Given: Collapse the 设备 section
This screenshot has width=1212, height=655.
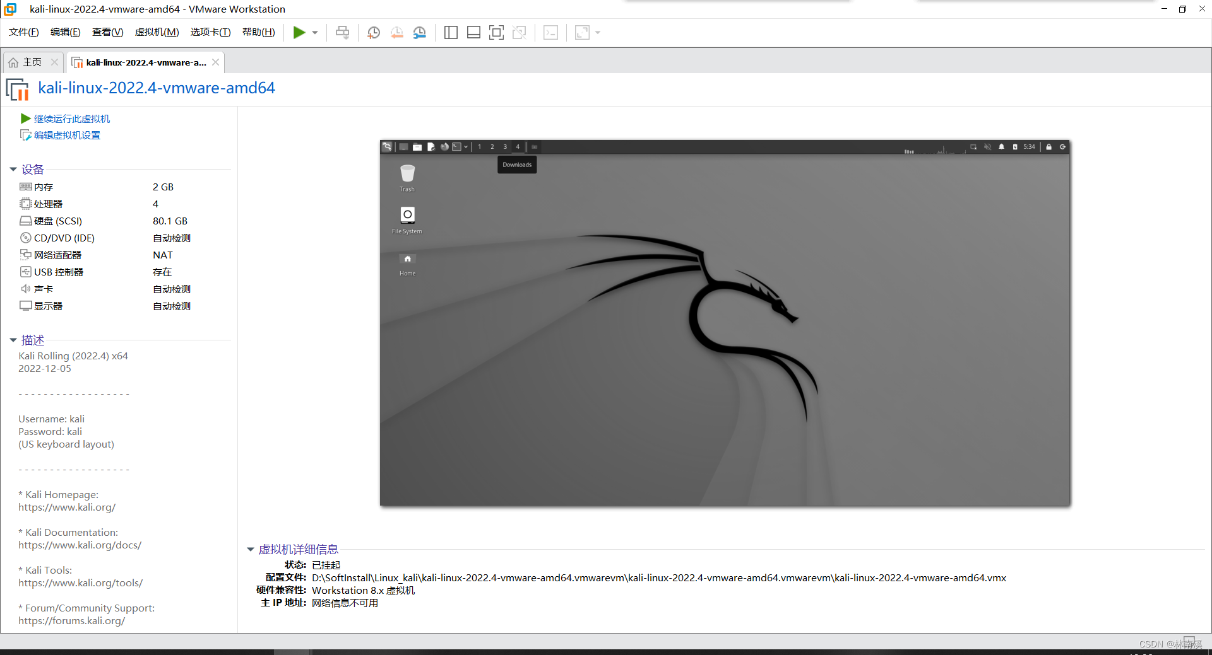Looking at the screenshot, I should (x=13, y=170).
